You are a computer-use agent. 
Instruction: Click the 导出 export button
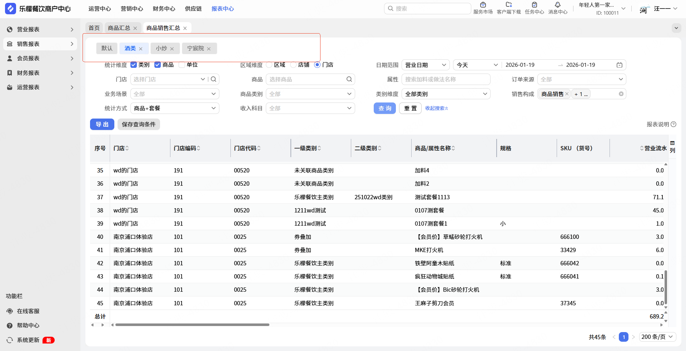click(x=102, y=124)
